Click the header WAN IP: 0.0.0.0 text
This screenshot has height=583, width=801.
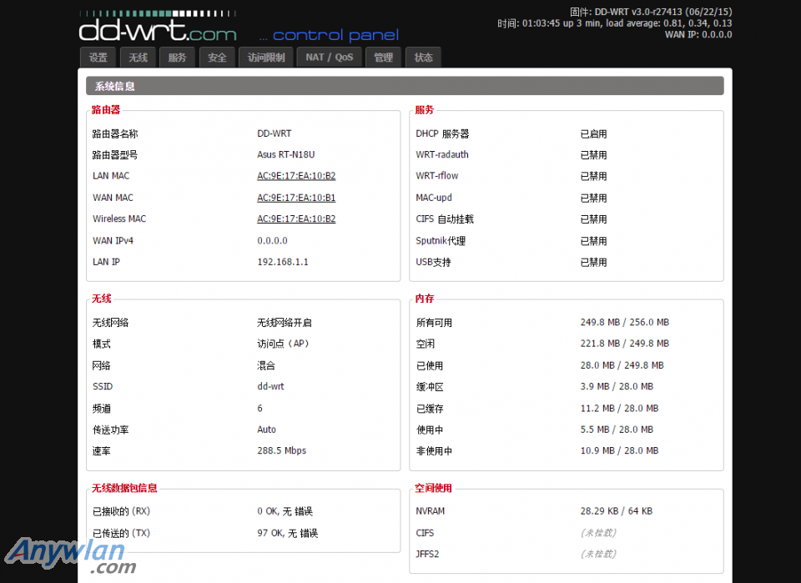[698, 35]
